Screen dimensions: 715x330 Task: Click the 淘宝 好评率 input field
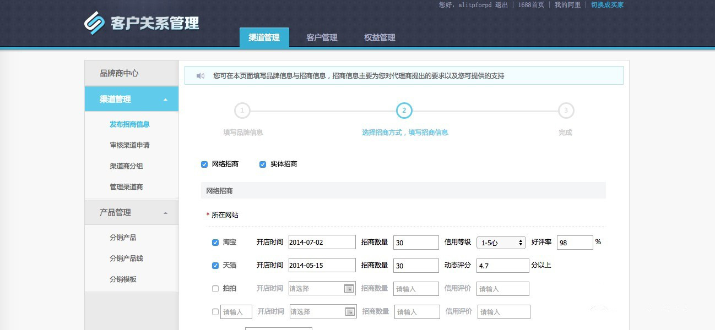tap(575, 243)
